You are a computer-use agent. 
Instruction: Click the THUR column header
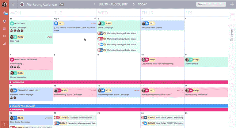[147, 13]
